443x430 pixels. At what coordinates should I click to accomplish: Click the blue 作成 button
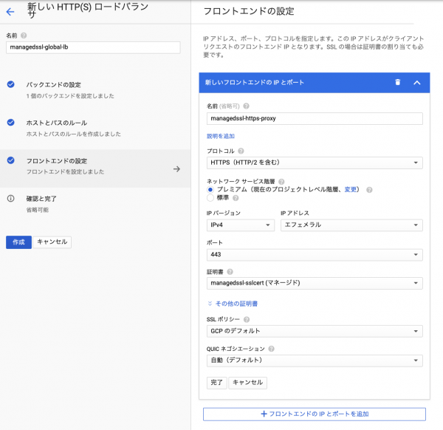coord(18,242)
